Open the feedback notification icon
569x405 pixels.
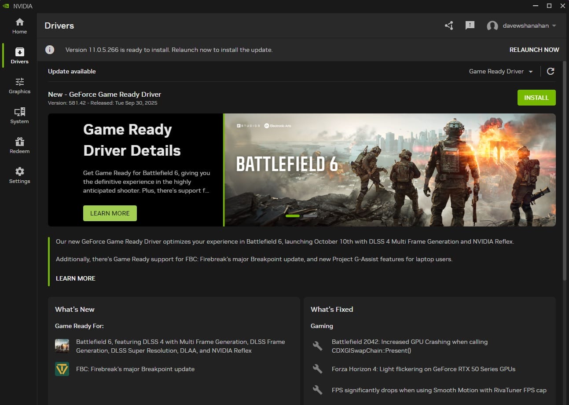tap(470, 26)
